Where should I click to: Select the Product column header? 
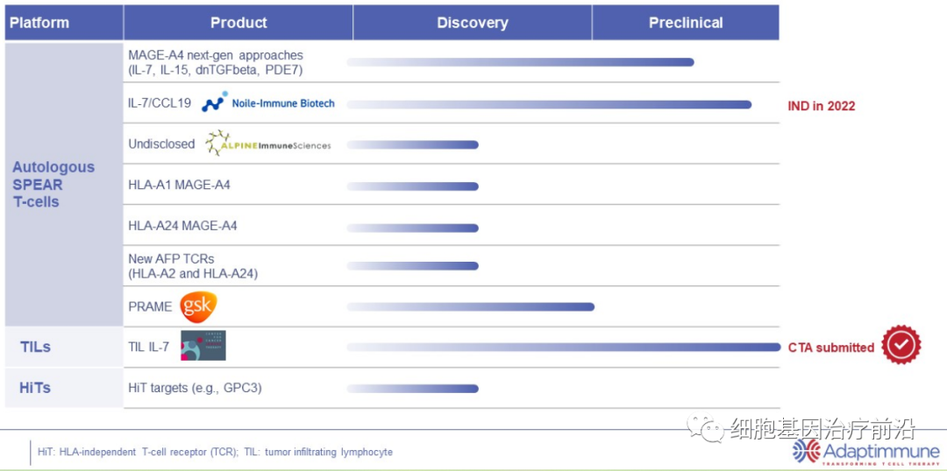point(239,23)
